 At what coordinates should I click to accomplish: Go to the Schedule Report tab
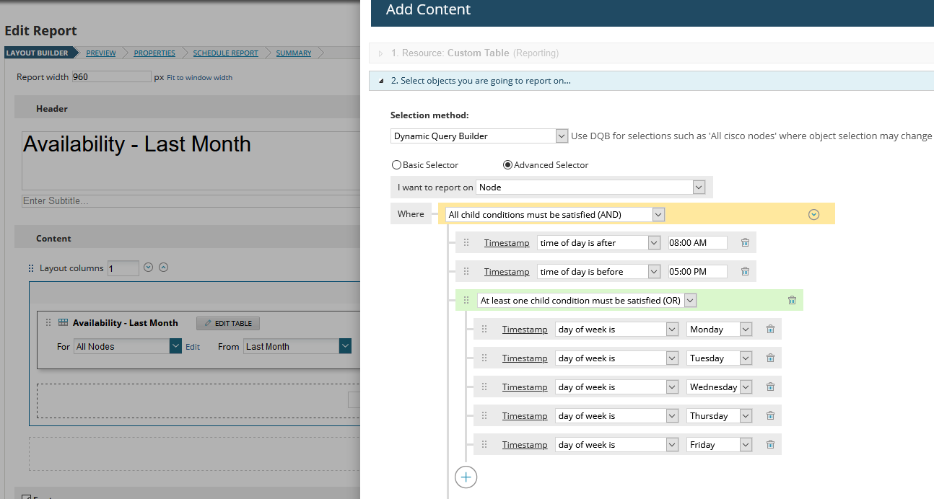pyautogui.click(x=225, y=53)
